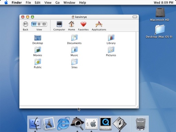Select the Sites folder
This screenshot has height=132, width=176.
point(74,62)
